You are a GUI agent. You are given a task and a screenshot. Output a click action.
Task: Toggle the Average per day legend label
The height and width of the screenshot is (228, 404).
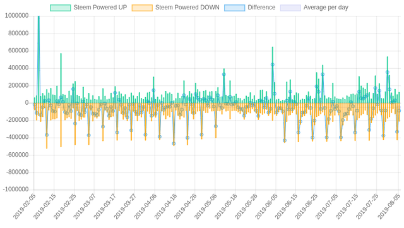(326, 8)
